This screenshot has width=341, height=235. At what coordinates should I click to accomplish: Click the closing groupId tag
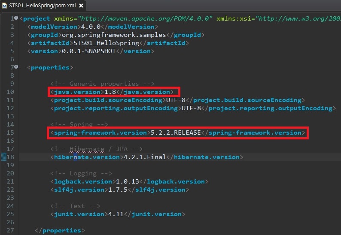185,35
